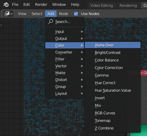The image size is (147, 136).
Task: Open the editor type selector dropdown
Action: tap(8, 14)
